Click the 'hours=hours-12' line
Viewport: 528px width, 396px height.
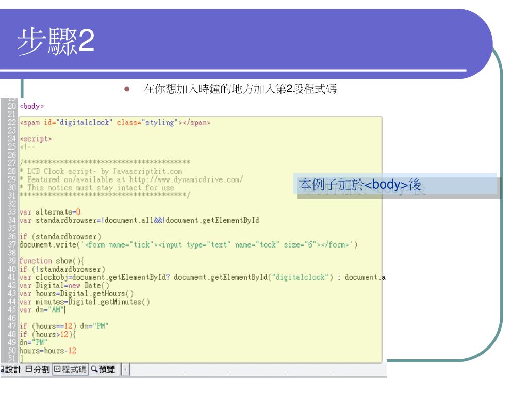click(x=48, y=351)
